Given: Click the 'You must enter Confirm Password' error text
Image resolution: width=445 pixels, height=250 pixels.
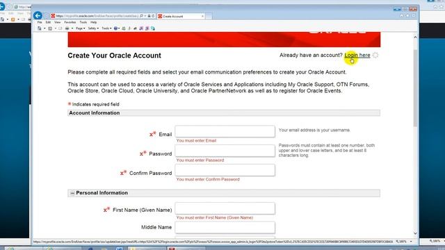Looking at the screenshot, I should coord(208,179).
